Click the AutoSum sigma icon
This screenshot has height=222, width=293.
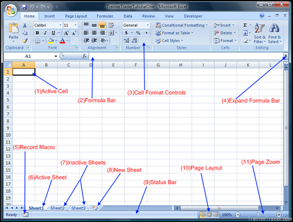click(245, 25)
